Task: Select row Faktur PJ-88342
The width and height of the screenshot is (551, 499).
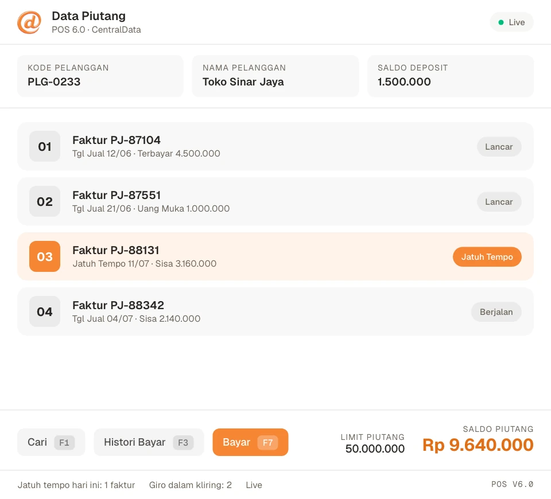Action: (x=275, y=312)
